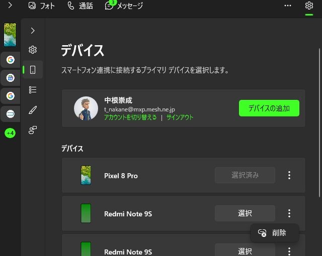This screenshot has width=322, height=256.
Task: Click the デバイスの追加 button
Action: tap(269, 108)
